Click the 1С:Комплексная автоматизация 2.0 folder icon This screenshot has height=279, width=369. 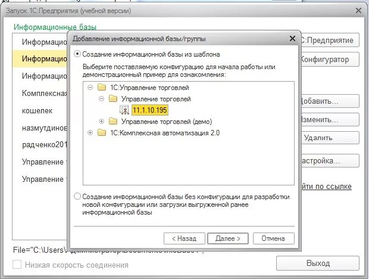(102, 133)
